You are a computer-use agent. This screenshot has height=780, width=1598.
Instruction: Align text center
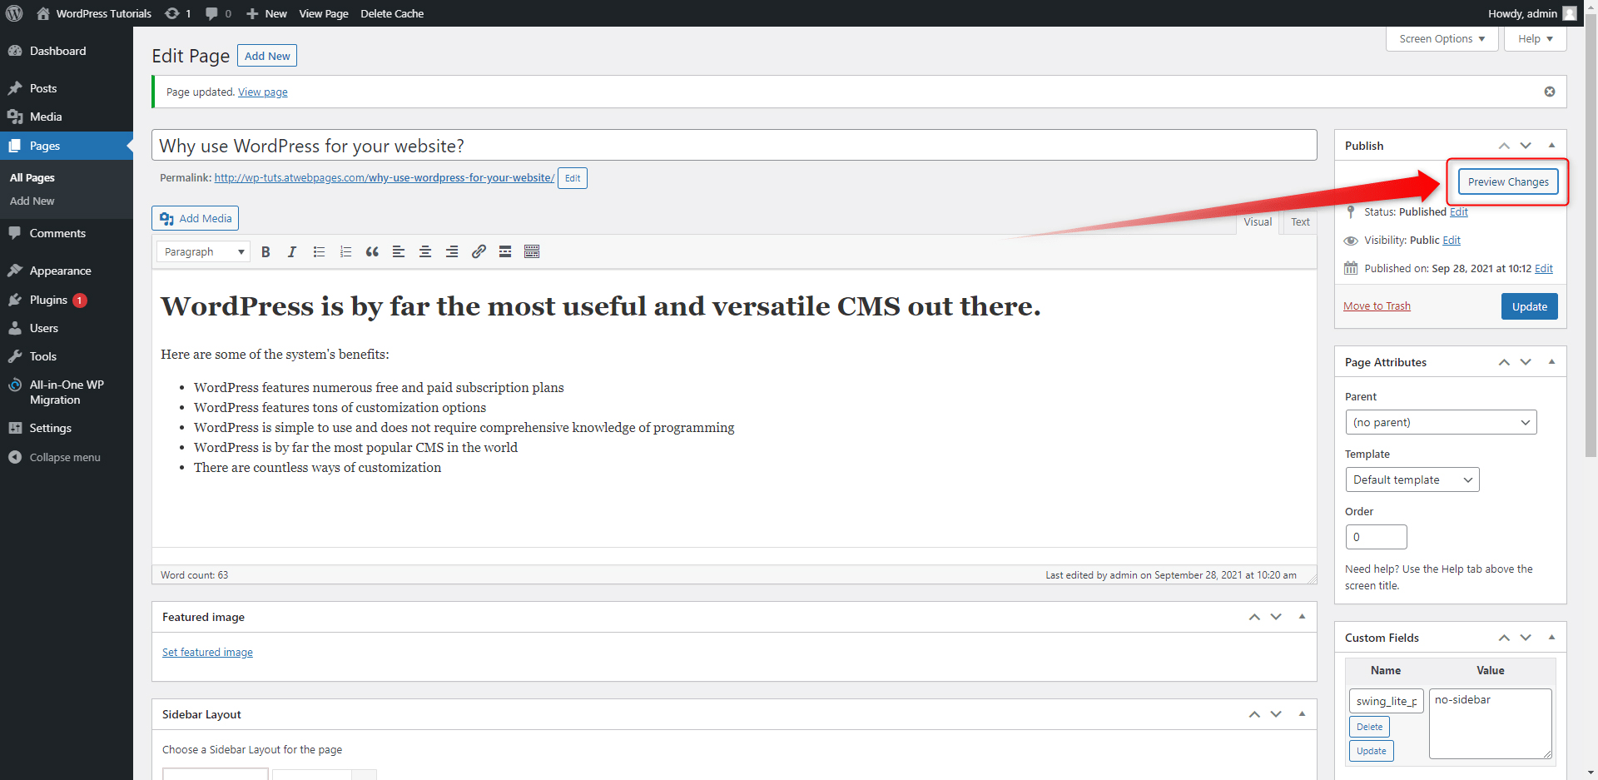(x=425, y=251)
